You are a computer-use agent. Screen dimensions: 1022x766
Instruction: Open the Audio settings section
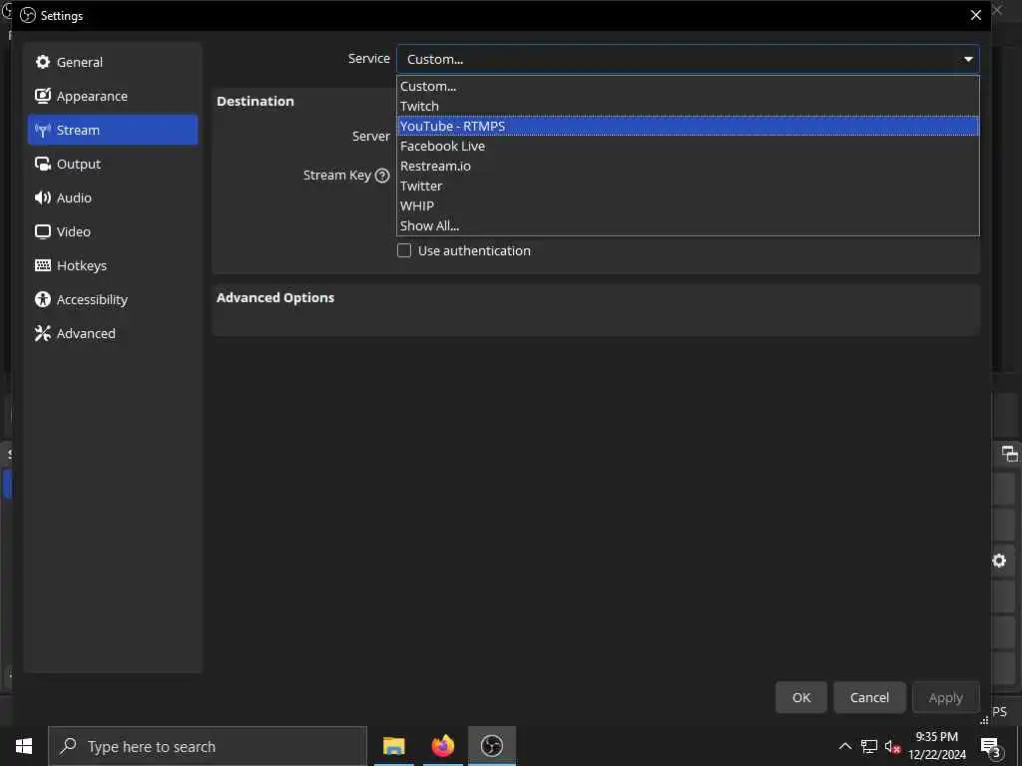tap(112, 197)
